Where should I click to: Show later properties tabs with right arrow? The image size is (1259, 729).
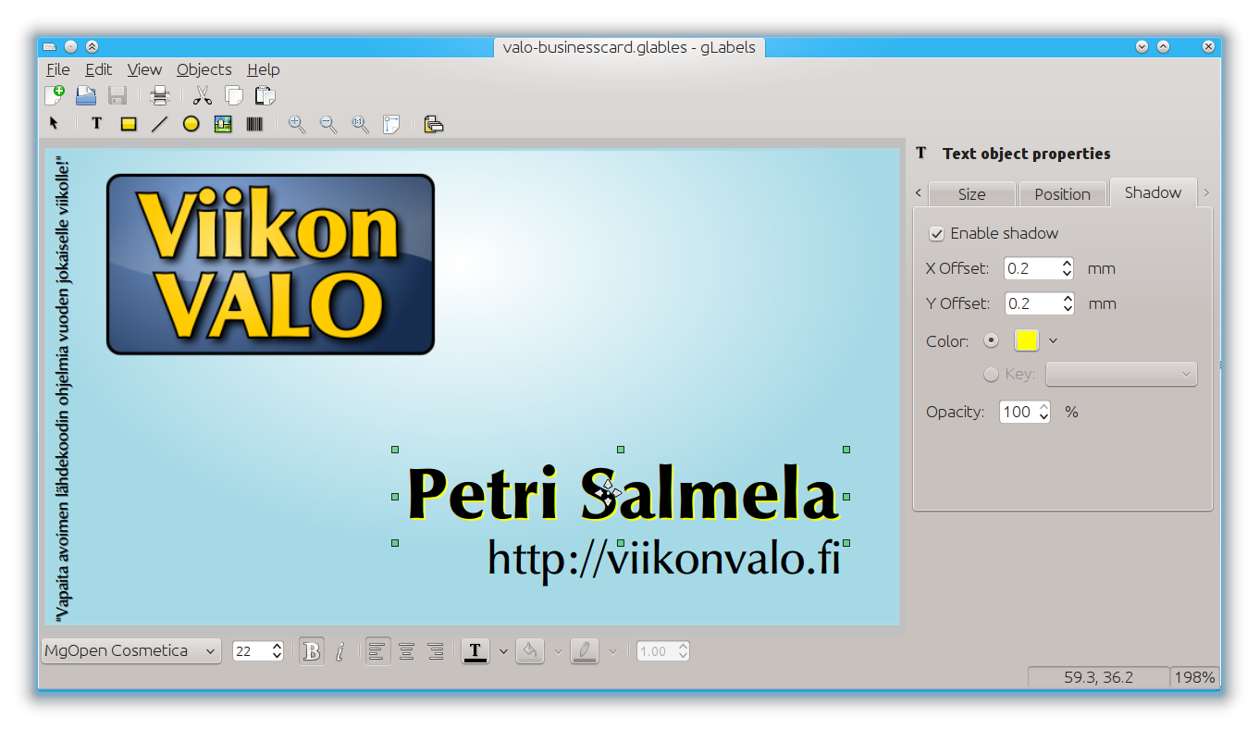point(1206,192)
